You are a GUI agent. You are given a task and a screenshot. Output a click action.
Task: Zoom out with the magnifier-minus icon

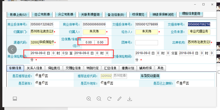click(x=99, y=99)
